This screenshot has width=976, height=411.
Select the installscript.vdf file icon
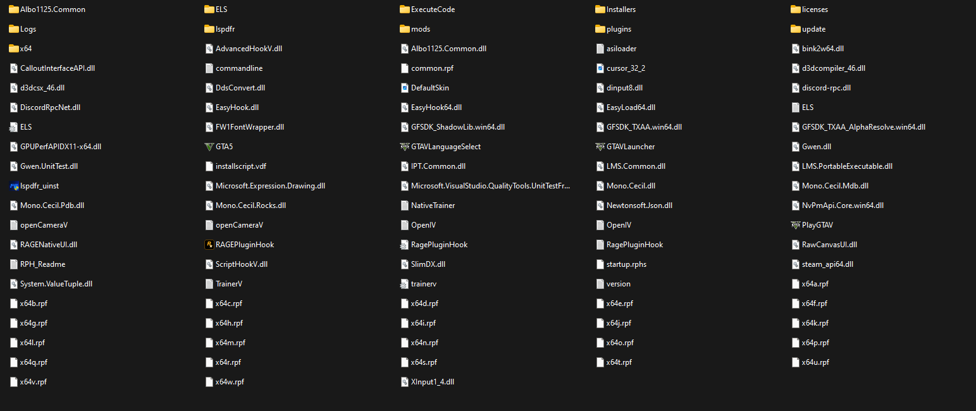coord(209,166)
